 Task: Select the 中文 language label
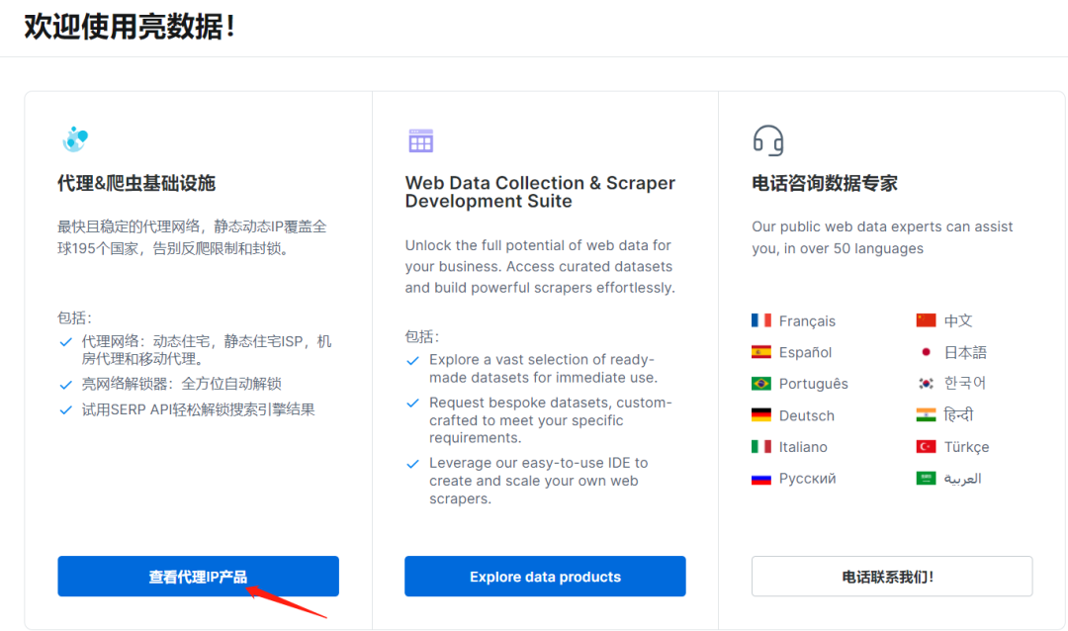pos(958,320)
